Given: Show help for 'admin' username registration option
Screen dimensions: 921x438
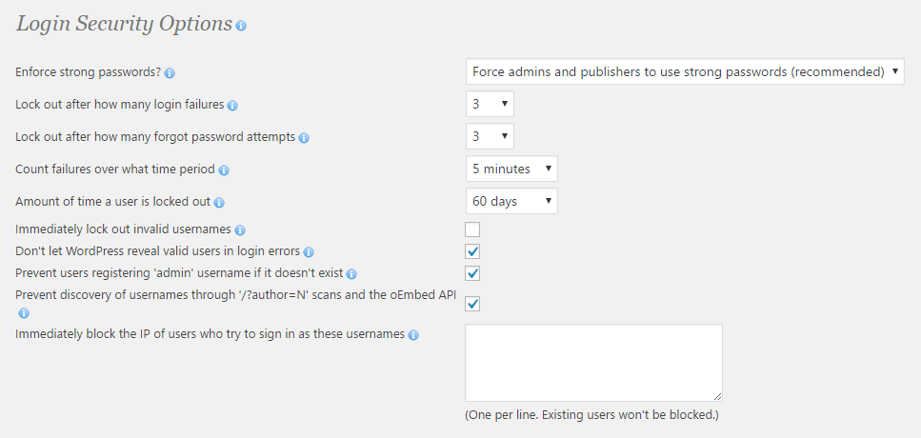Looking at the screenshot, I should (x=351, y=274).
